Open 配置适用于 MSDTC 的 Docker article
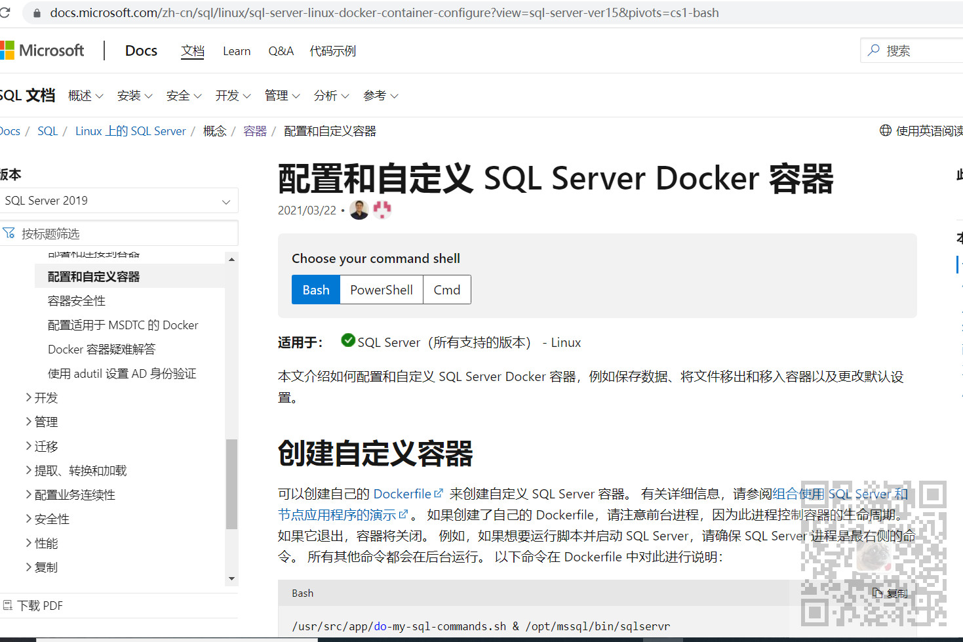The image size is (963, 642). coord(123,325)
